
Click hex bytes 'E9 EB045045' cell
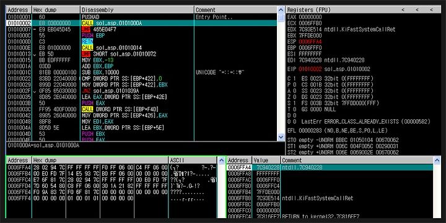point(55,29)
